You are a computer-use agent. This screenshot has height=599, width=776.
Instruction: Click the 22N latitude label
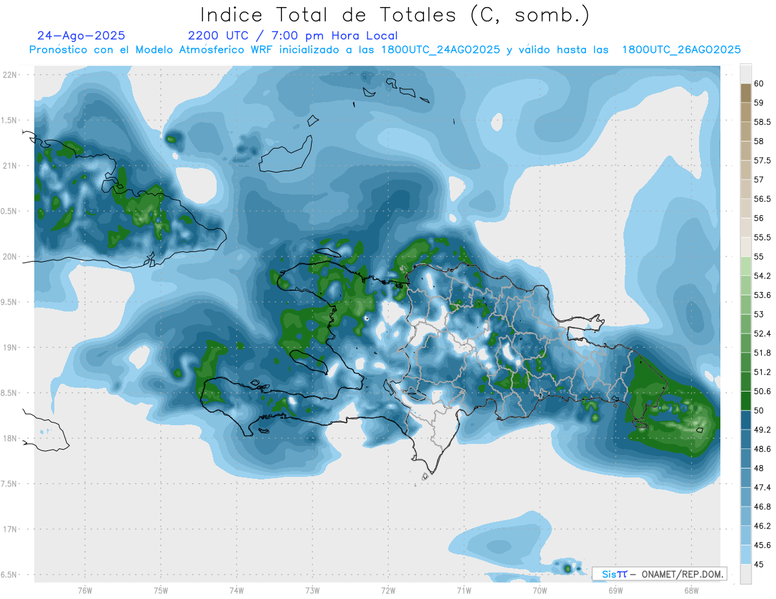click(10, 75)
